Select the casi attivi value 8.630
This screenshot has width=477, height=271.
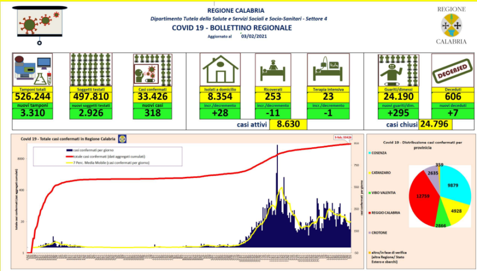[x=287, y=125]
